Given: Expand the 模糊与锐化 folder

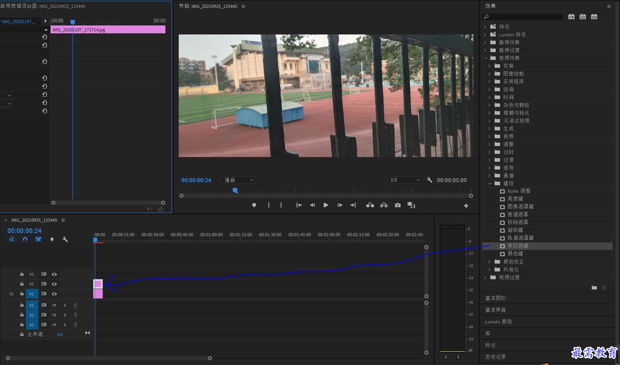Looking at the screenshot, I should 489,113.
